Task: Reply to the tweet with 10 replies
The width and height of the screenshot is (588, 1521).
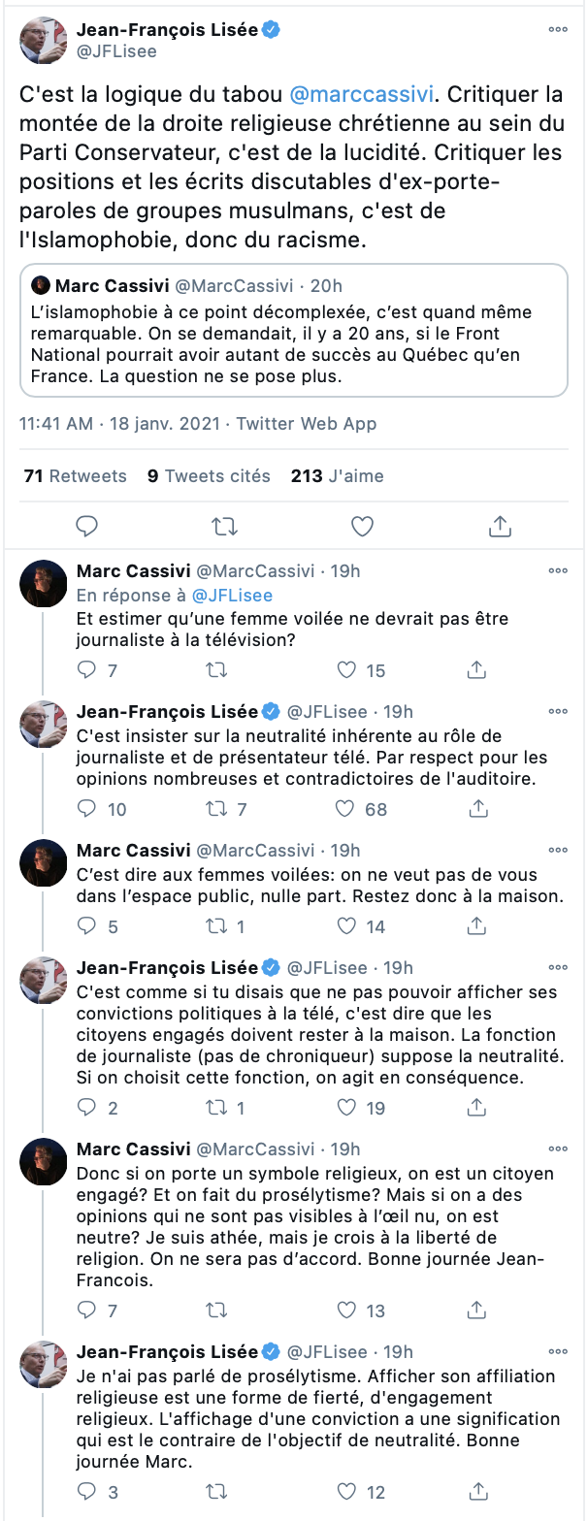Action: tap(87, 809)
